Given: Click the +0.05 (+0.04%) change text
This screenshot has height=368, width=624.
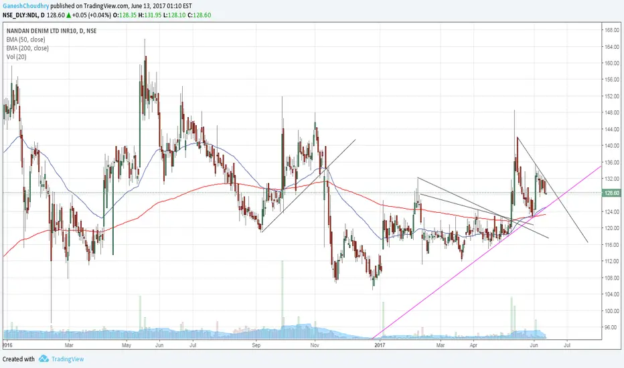Looking at the screenshot, I should (x=92, y=15).
